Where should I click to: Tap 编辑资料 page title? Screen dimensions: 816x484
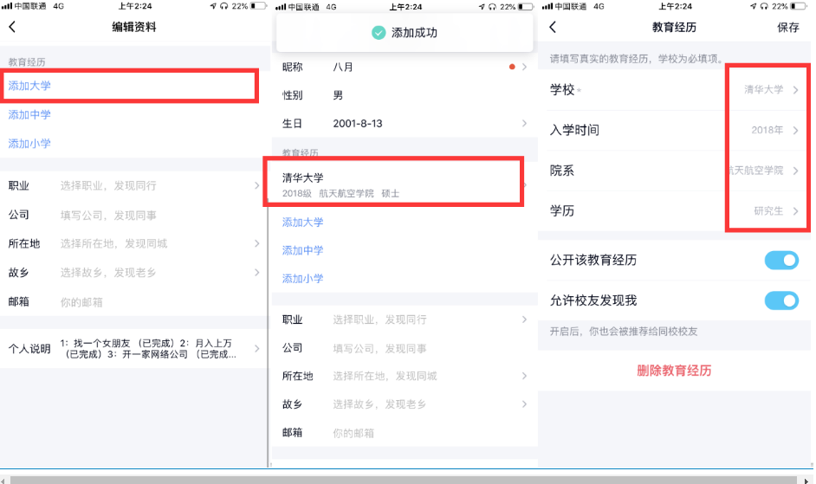coord(134,27)
